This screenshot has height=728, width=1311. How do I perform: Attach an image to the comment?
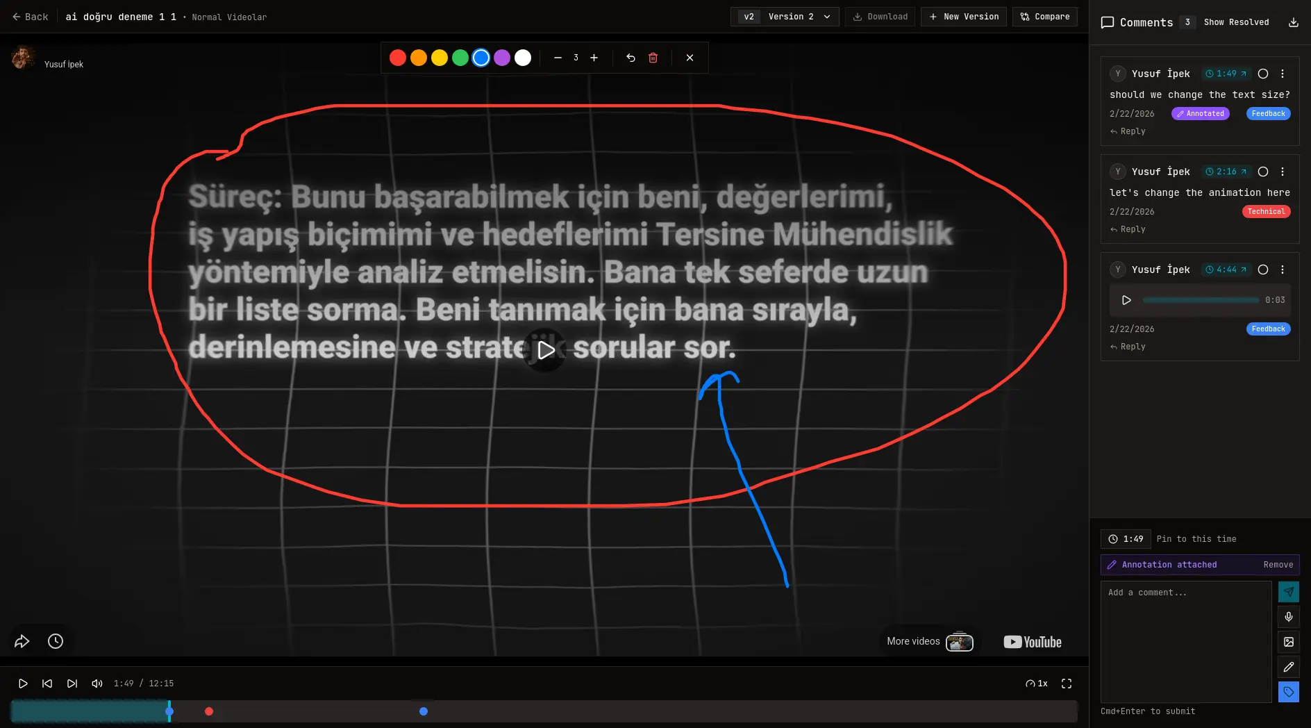(x=1289, y=642)
